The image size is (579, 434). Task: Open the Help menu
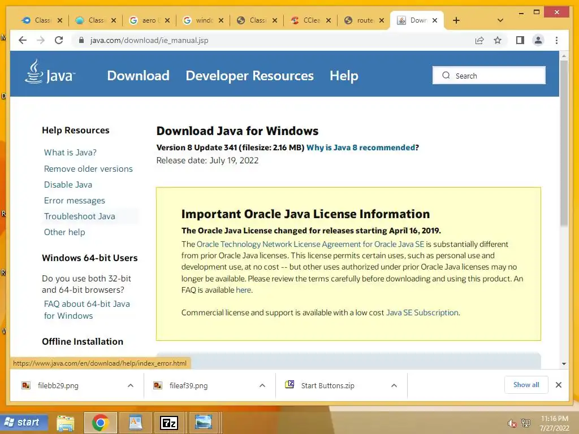point(344,76)
